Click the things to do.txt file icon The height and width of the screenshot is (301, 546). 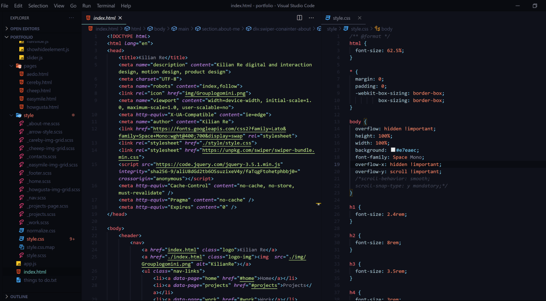pyautogui.click(x=19, y=280)
